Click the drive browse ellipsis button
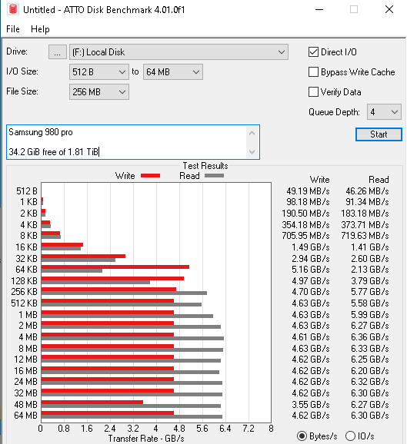 tap(57, 52)
